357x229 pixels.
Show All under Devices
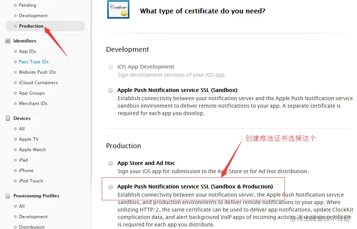(22, 129)
